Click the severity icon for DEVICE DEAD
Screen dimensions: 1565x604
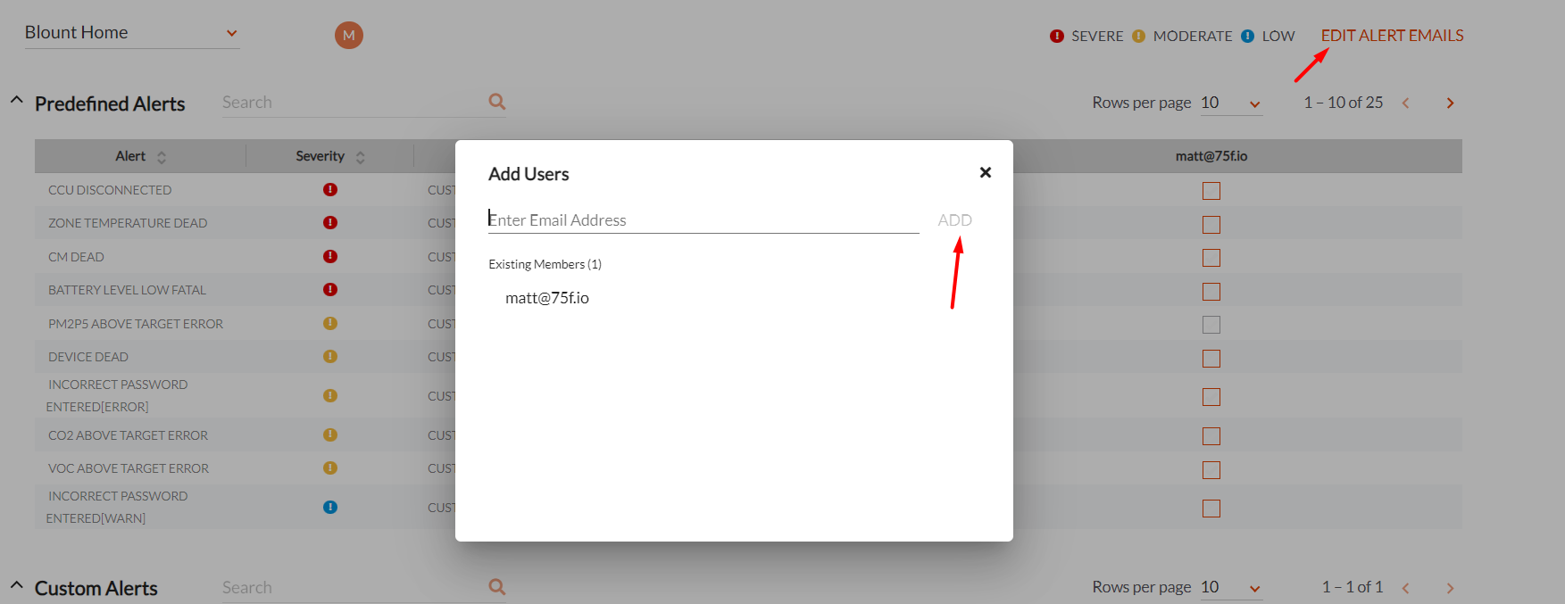(330, 356)
